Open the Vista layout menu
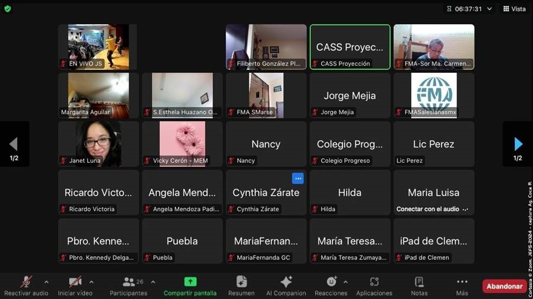The image size is (533, 299). click(514, 9)
